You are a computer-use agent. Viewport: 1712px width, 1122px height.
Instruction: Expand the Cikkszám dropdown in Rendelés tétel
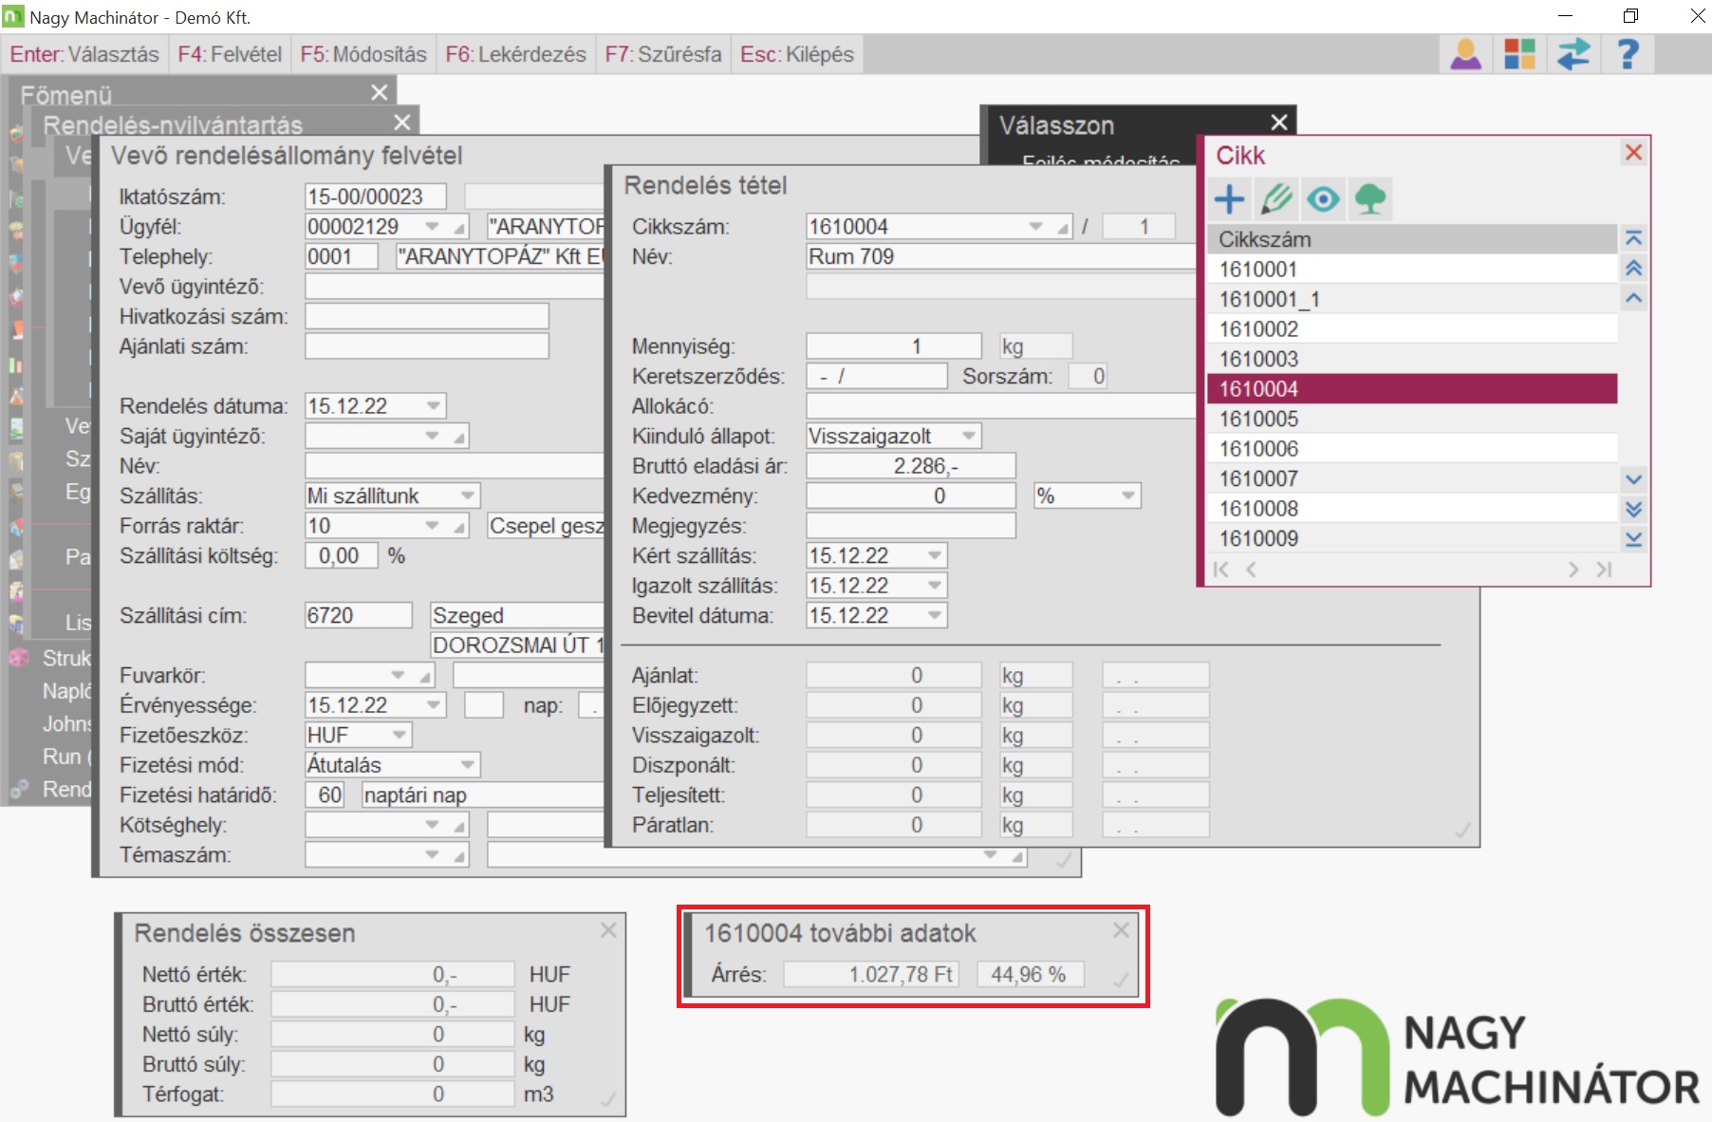tap(1035, 227)
